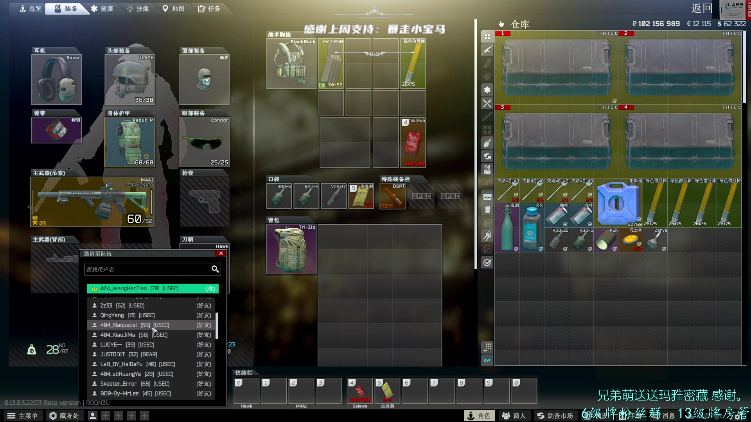Select the barter arrows filter icon
This screenshot has height=422, width=751.
(x=487, y=156)
